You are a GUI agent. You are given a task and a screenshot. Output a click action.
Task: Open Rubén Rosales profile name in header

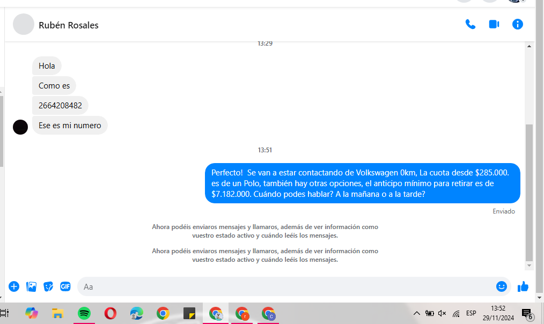click(x=69, y=25)
